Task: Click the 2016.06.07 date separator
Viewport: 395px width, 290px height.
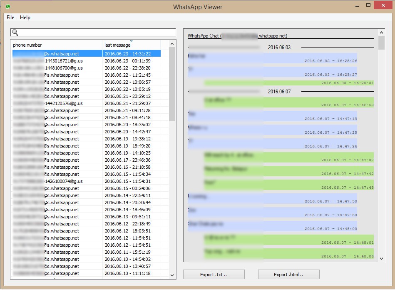Action: tap(279, 92)
